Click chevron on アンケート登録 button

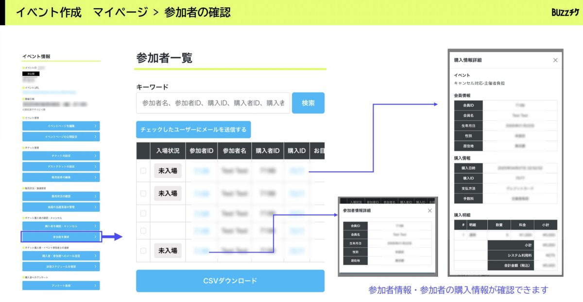click(95, 286)
